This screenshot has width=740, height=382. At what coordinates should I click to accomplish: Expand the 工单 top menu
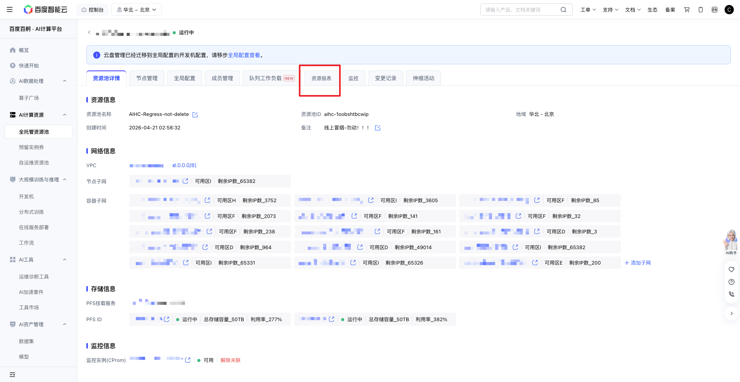coord(588,10)
